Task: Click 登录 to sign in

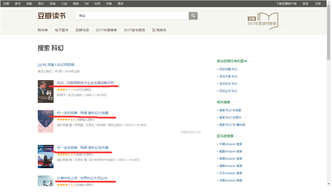Action: click(306, 4)
